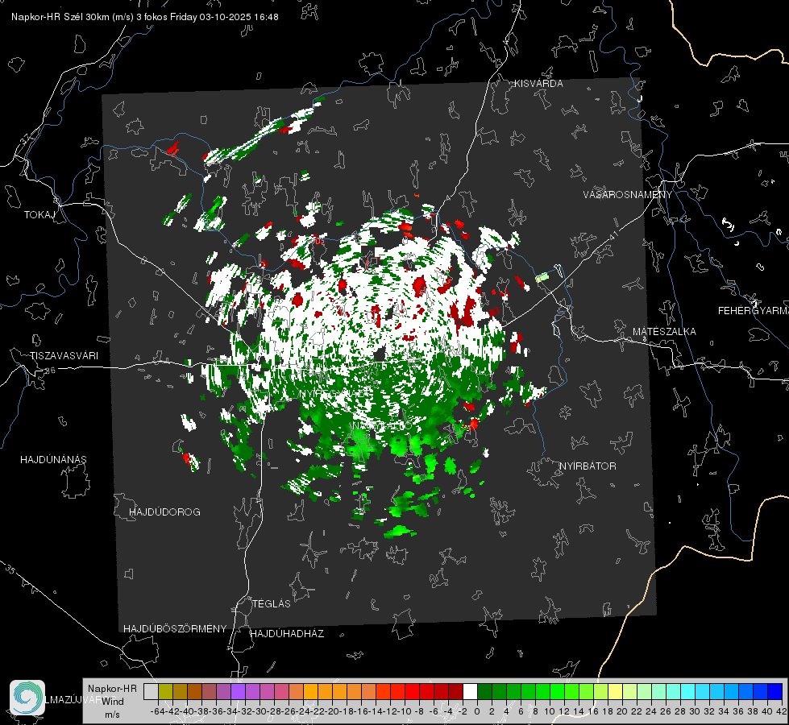Screen dimensions: 789x725
Task: Pick the yellow swatch between 18 and 20
Action: [616, 692]
